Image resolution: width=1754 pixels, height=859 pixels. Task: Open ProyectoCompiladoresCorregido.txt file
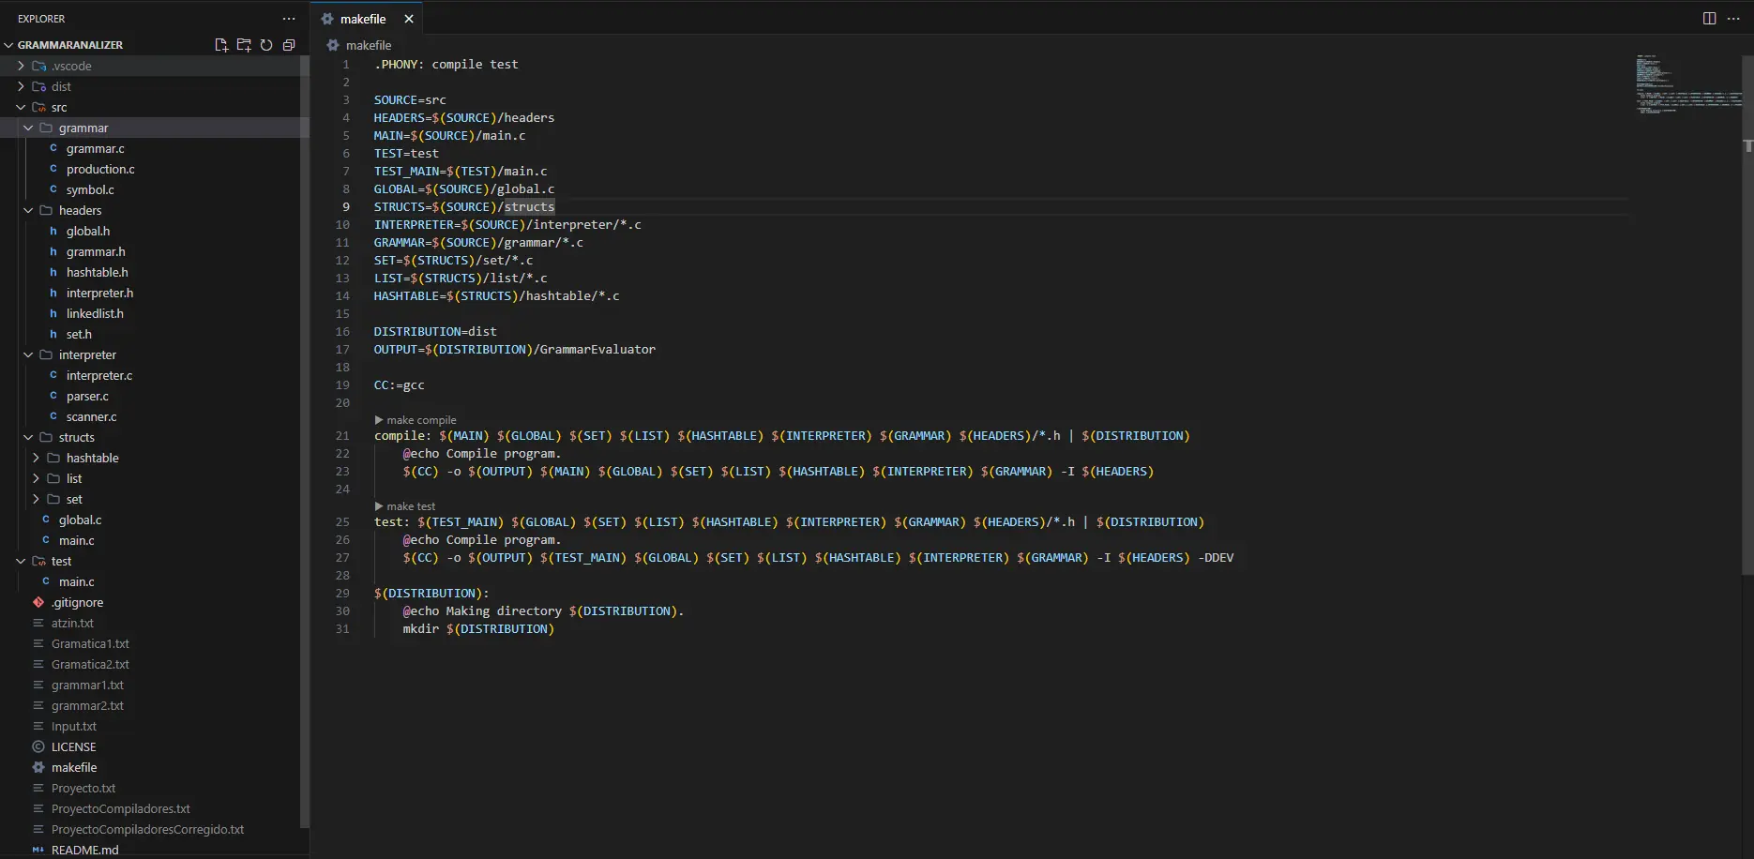pyautogui.click(x=155, y=829)
